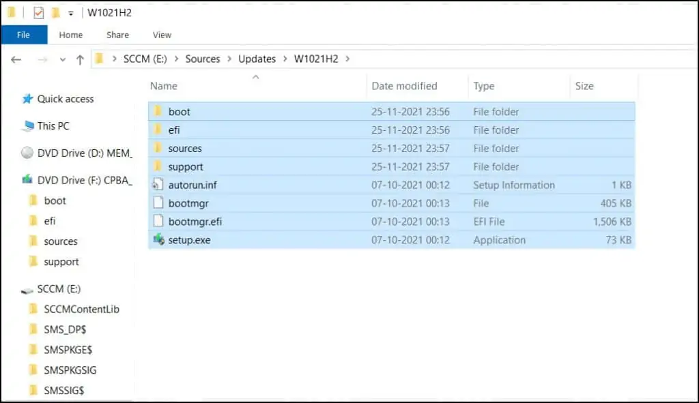Switch to the Home ribbon tab
Image resolution: width=699 pixels, height=403 pixels.
[71, 35]
